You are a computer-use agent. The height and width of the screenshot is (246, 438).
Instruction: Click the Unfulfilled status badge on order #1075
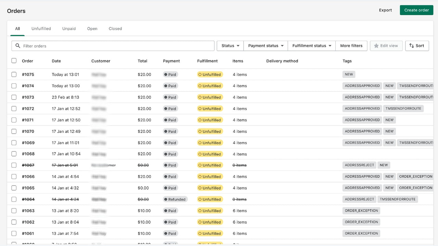(210, 74)
